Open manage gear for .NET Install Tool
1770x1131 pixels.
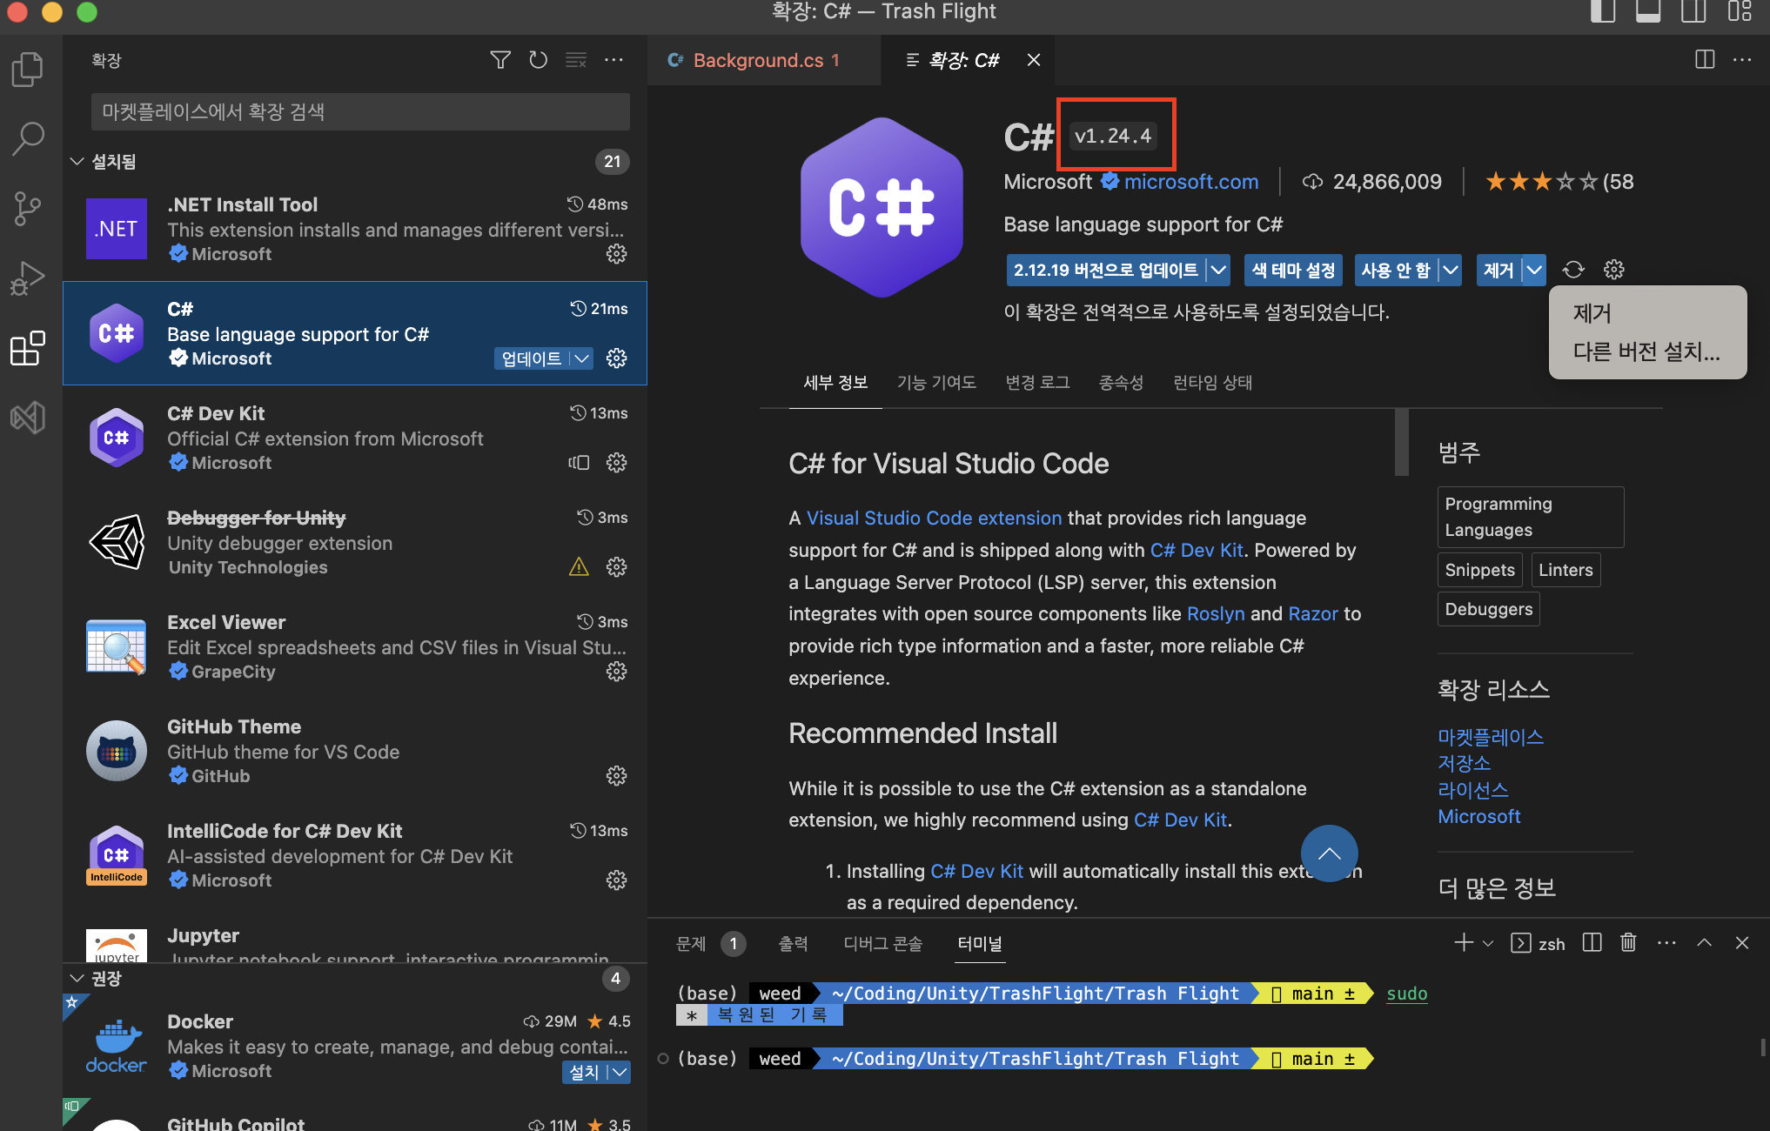(x=616, y=254)
